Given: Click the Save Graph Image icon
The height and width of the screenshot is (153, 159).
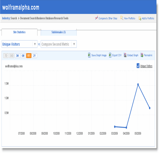Looking at the screenshot, I should point(89,55).
